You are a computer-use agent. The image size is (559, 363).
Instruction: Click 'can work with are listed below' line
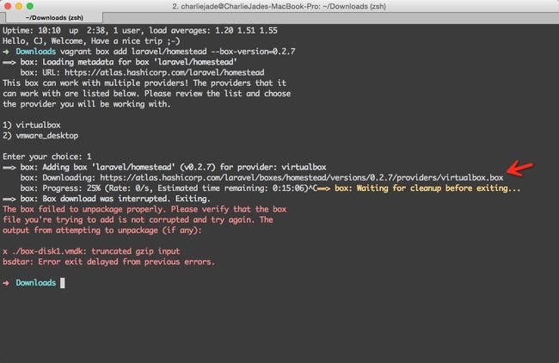(x=146, y=94)
